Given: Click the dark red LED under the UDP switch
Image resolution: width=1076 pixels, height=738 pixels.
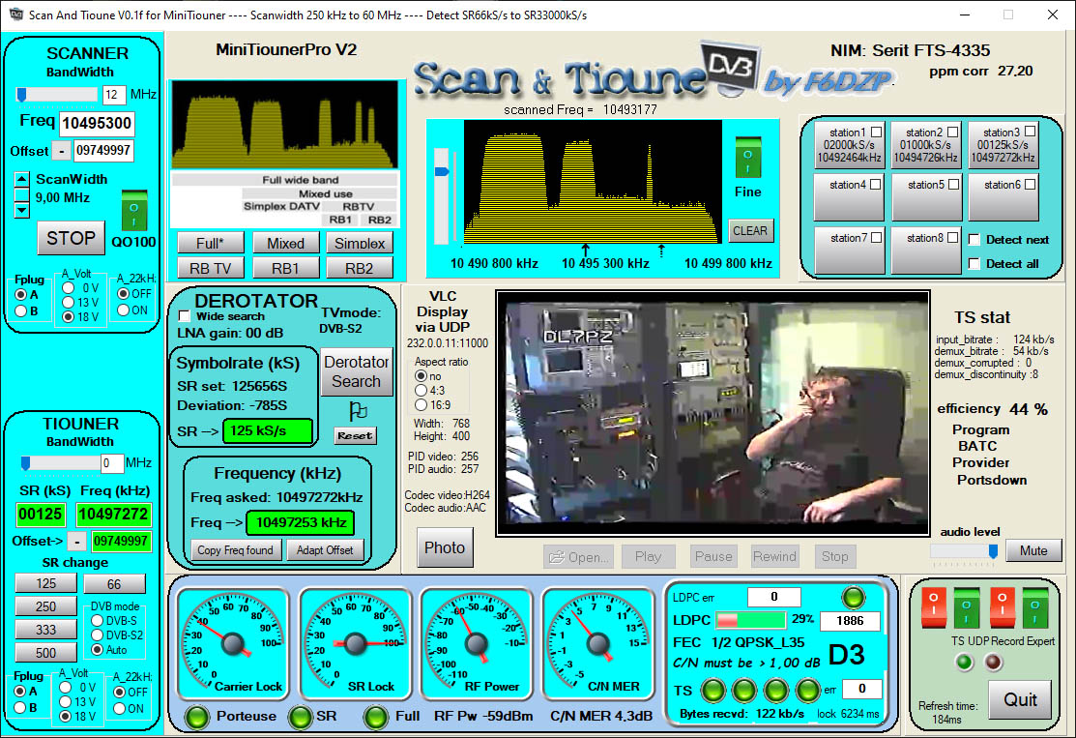Looking at the screenshot, I should (x=994, y=663).
